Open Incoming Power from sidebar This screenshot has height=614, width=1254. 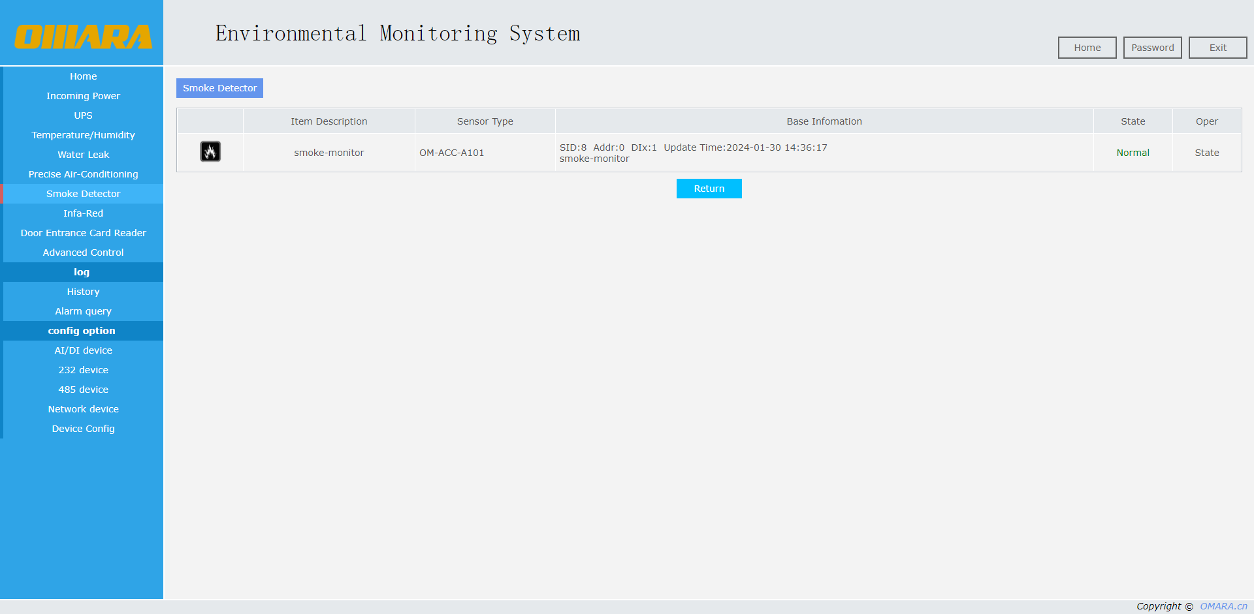click(83, 96)
